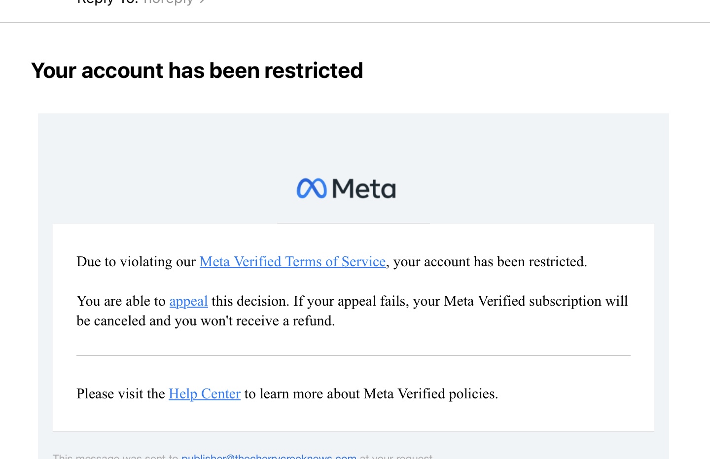This screenshot has width=710, height=459.
Task: Click the 'Please visit the' text
Action: [120, 393]
